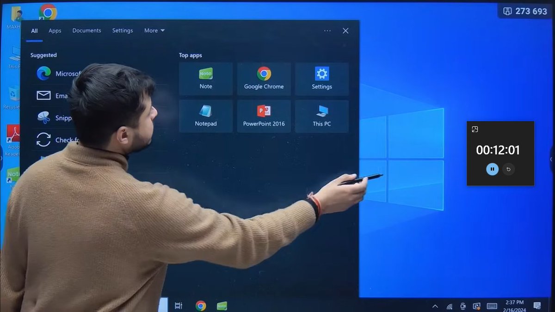Open the Wi-Fi network tray icon
This screenshot has height=312, width=555.
(x=450, y=306)
